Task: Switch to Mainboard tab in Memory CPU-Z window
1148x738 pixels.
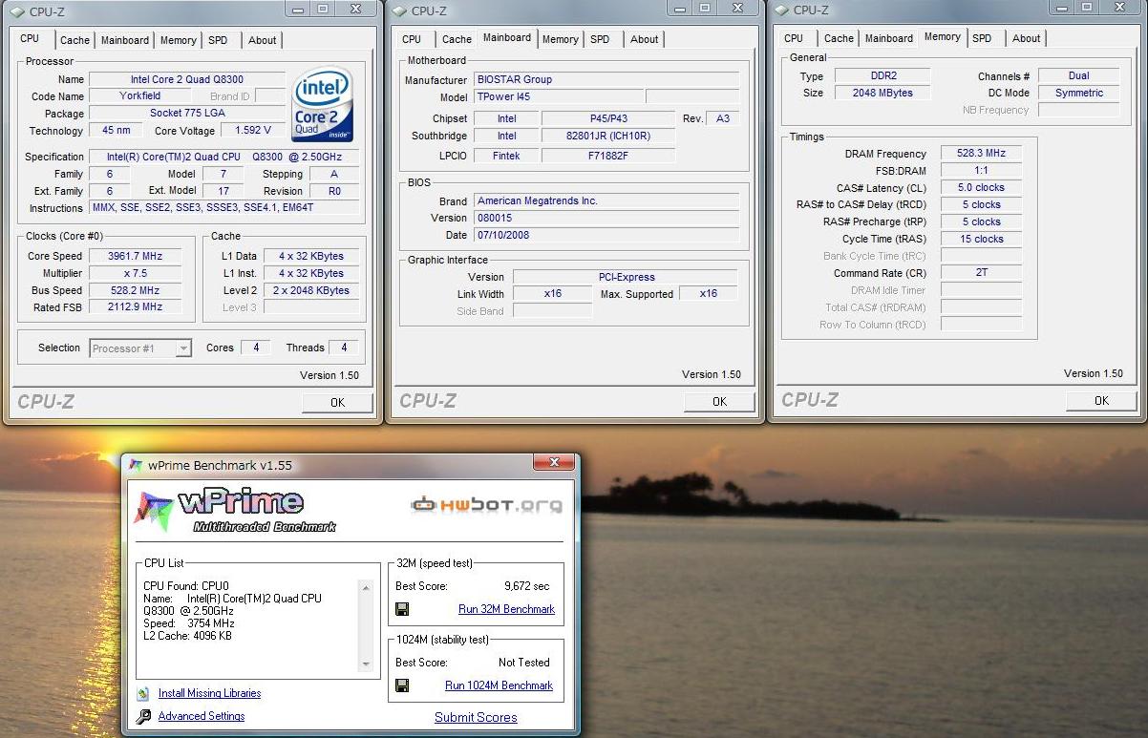Action: tap(889, 38)
